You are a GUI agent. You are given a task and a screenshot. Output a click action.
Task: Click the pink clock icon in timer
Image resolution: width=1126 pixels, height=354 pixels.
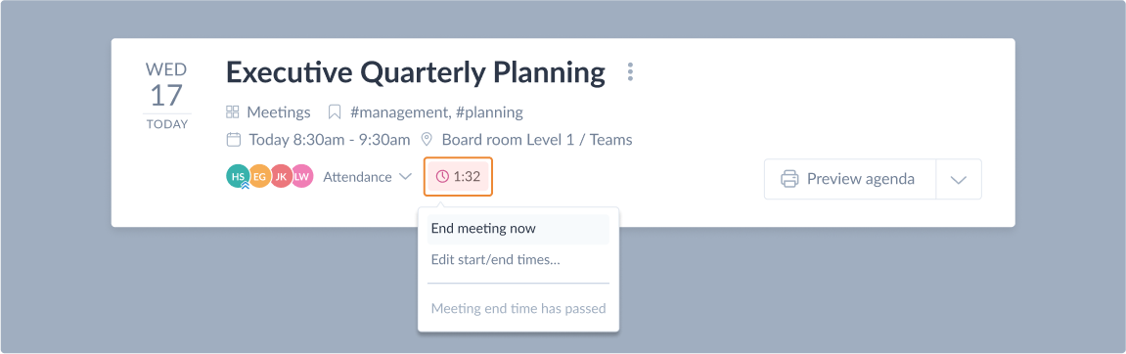(x=442, y=177)
